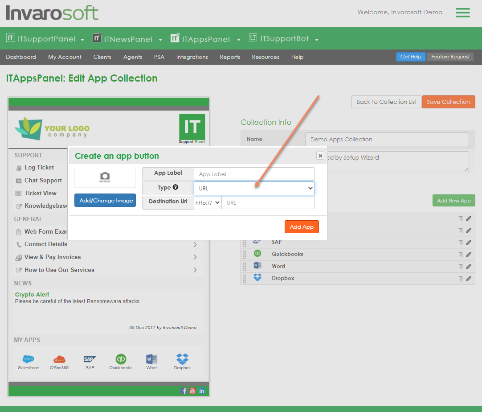Click the Salesforce icon in My Apps

[x=29, y=359]
